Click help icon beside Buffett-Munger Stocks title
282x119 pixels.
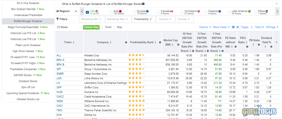[143, 4]
